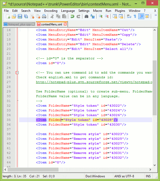
Task: Toggle INS insert mode in status bar
Action: tap(148, 176)
